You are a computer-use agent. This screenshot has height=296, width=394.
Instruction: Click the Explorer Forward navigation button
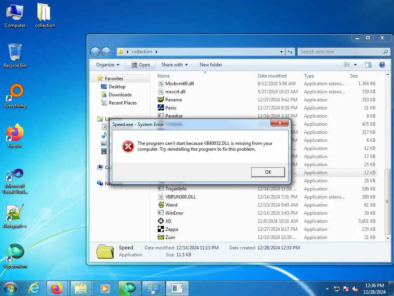tap(106, 52)
